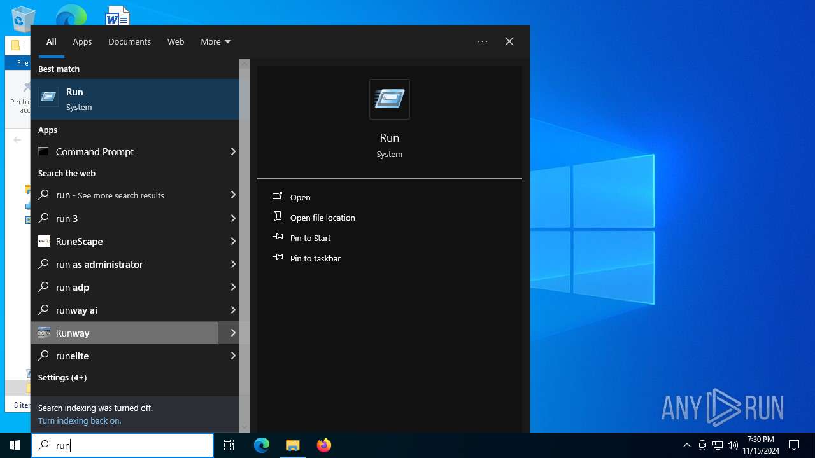Expand the RuneScape result arrow
The image size is (815, 458).
tap(233, 241)
